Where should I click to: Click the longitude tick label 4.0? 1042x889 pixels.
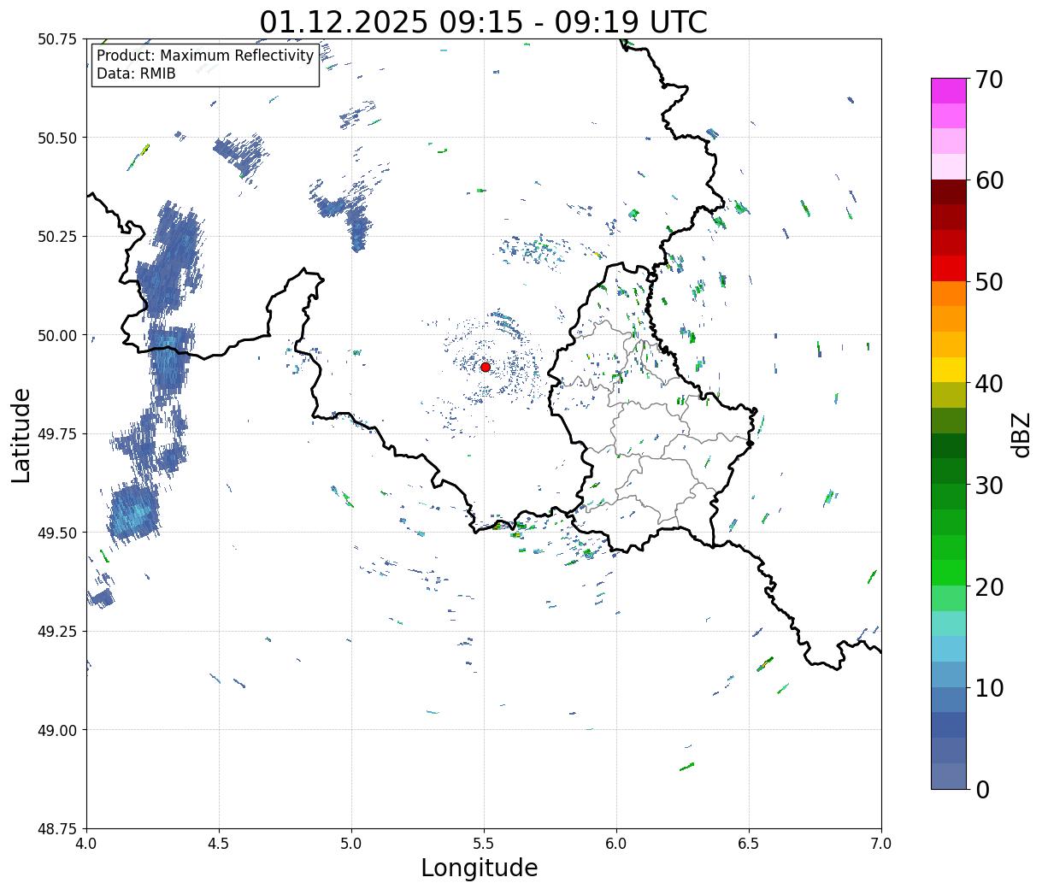coord(85,844)
